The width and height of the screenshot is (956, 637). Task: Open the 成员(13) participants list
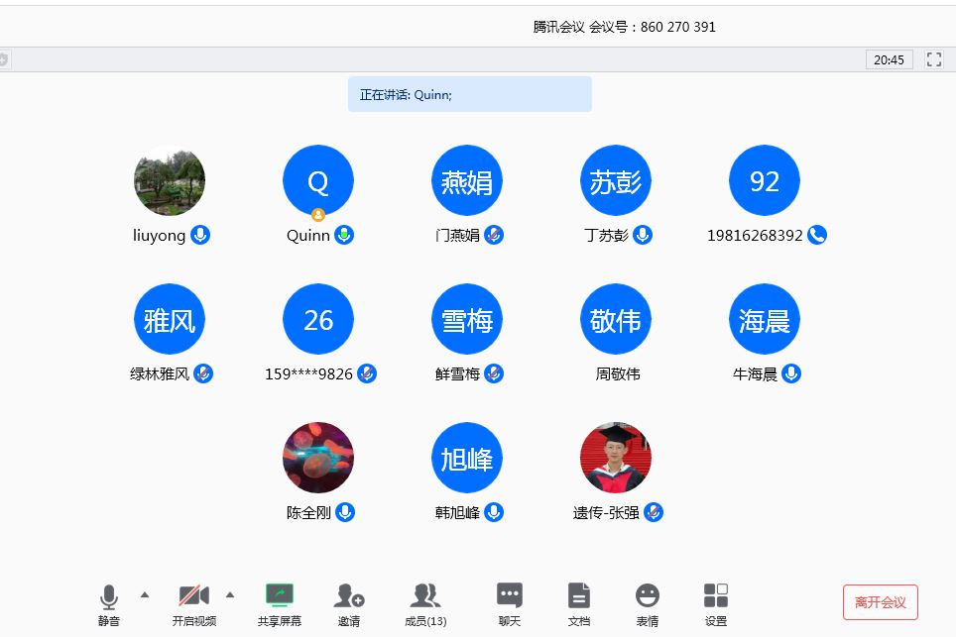pos(425,604)
